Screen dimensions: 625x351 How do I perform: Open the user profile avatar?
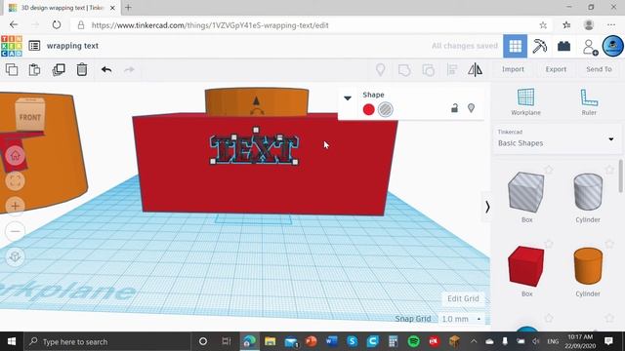613,46
